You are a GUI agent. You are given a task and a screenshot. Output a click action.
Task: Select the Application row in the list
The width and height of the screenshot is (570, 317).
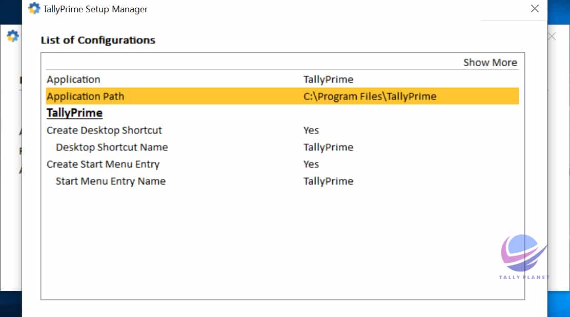[73, 80]
